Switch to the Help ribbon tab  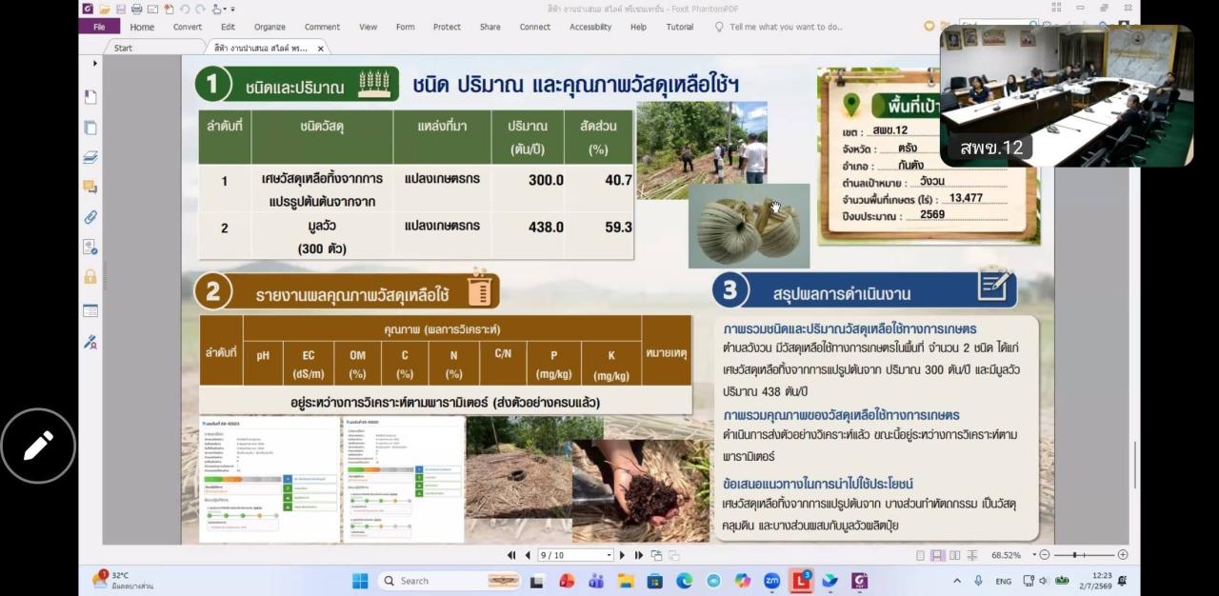click(638, 27)
